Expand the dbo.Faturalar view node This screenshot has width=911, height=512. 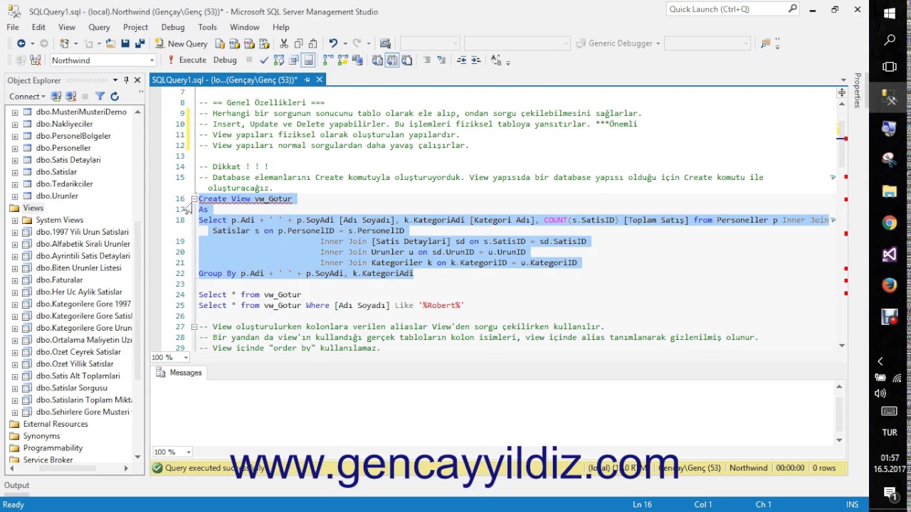14,280
